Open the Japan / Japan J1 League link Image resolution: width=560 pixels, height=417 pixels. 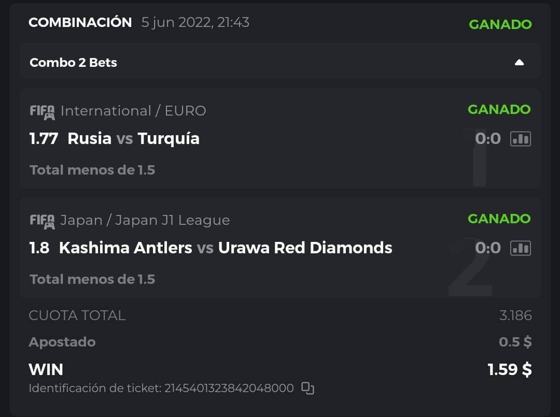click(x=145, y=220)
